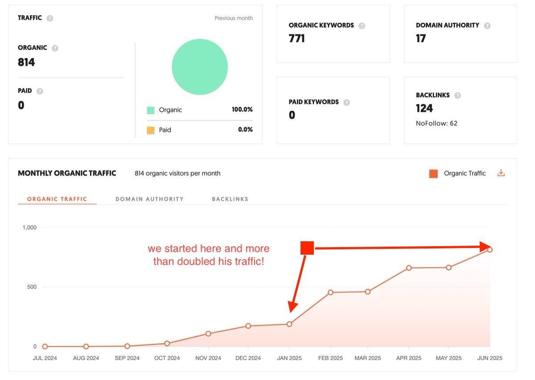The height and width of the screenshot is (380, 535).
Task: Open the Backlinks chart tab
Action: 230,199
